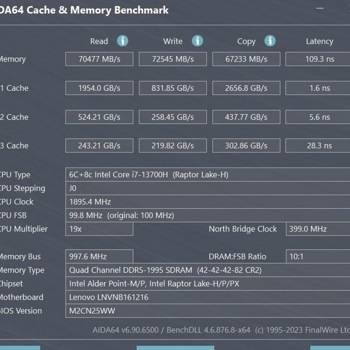
Task: Select the L2 Cache Write 258.45 GB/s result
Action: tap(173, 117)
